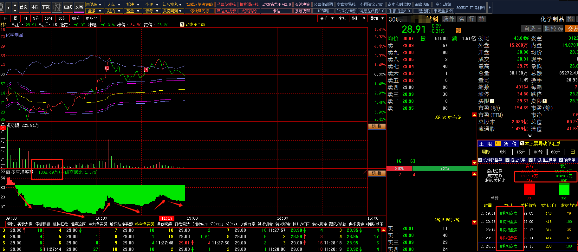This screenshot has height=252, width=578.
Task: Expand the 综合排名 dropdown
Action: [172, 4]
